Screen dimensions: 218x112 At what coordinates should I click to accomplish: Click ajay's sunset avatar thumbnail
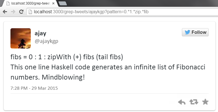click(x=21, y=38)
